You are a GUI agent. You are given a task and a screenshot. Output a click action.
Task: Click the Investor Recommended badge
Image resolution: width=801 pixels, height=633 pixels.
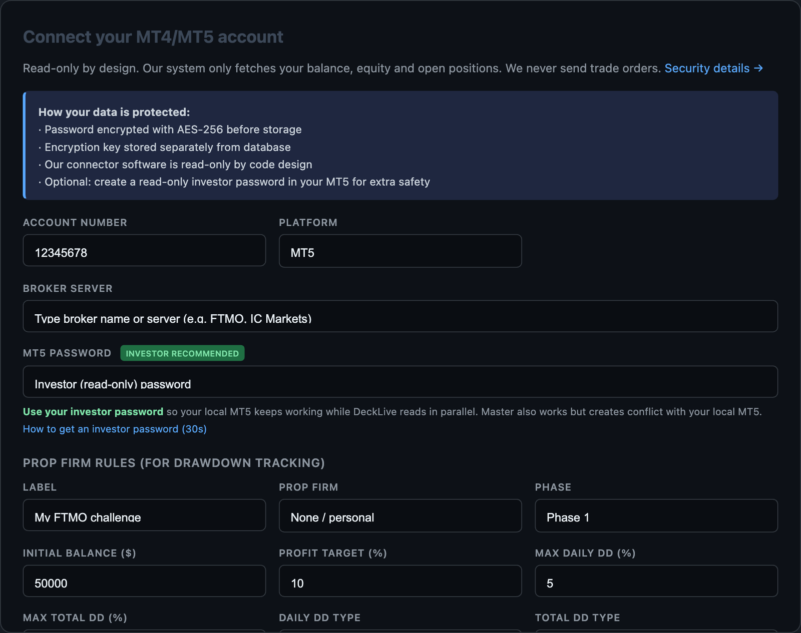(182, 353)
